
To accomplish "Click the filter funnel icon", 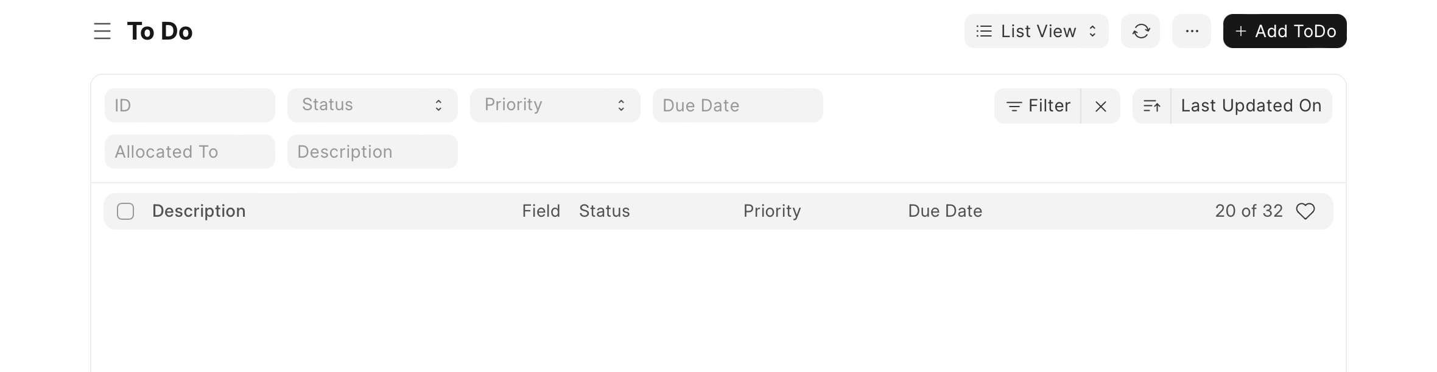I will point(1014,105).
